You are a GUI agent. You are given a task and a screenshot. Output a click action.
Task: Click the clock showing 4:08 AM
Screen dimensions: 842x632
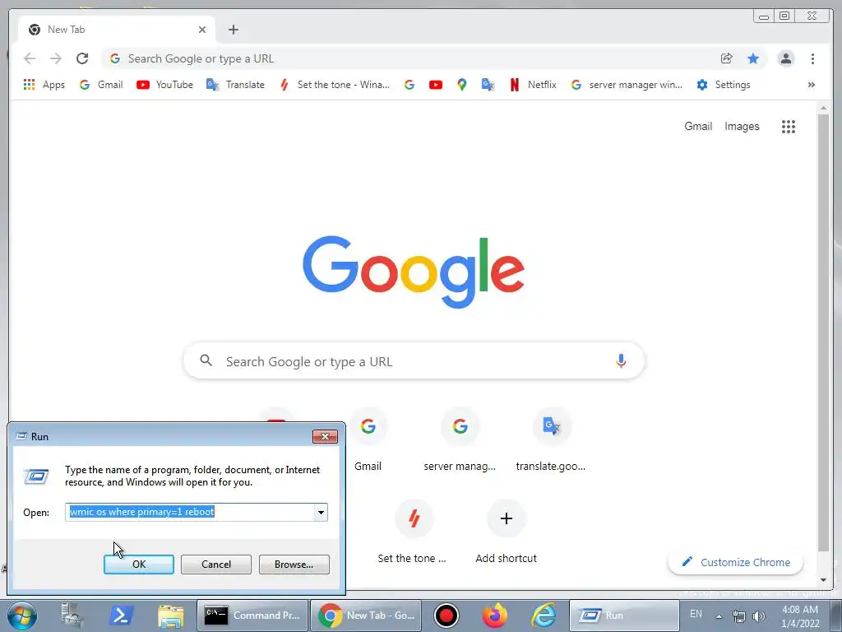tap(800, 616)
